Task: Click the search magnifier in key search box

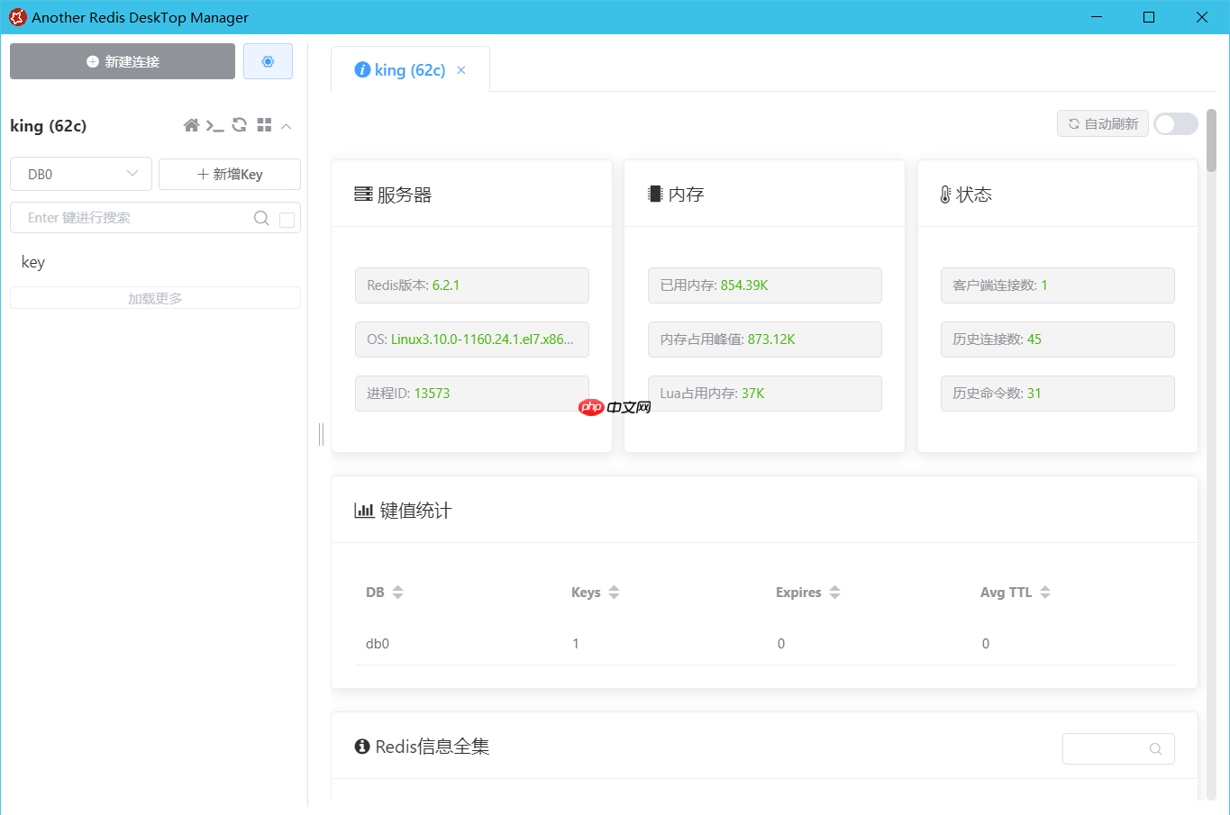Action: pyautogui.click(x=260, y=218)
